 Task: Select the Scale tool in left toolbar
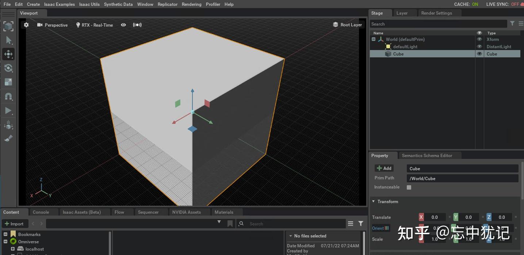pos(8,82)
